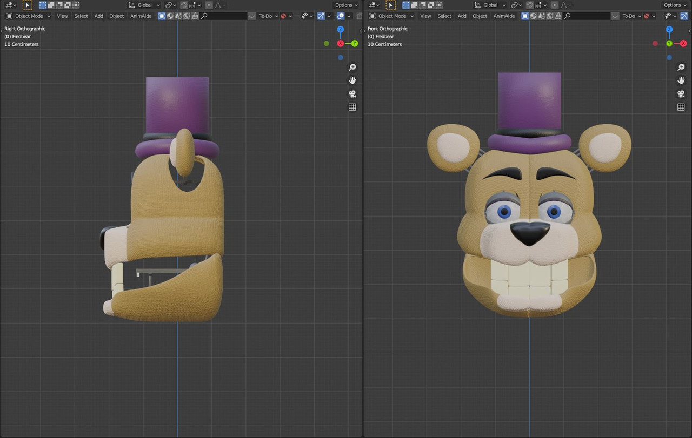Select the tweak cursor tool in front viewport
The height and width of the screenshot is (438, 692).
tap(391, 5)
